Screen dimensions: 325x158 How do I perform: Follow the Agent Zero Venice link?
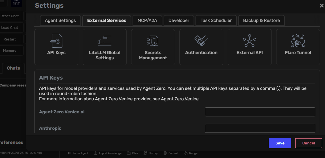(180, 99)
